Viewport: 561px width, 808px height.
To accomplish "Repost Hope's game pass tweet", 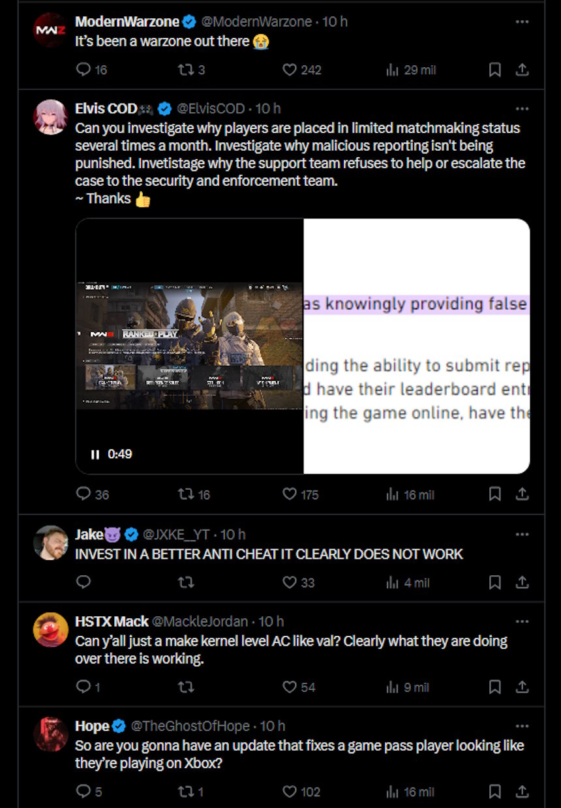I will 186,792.
